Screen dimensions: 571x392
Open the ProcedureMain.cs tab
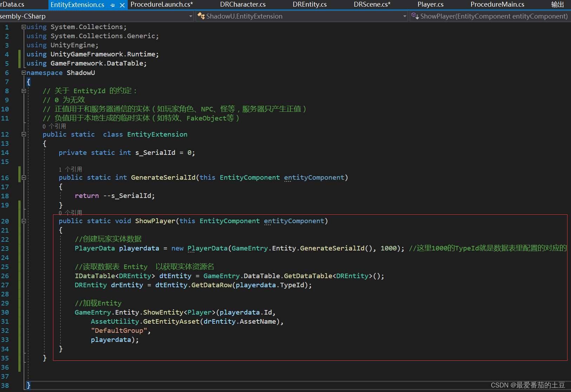click(x=497, y=5)
